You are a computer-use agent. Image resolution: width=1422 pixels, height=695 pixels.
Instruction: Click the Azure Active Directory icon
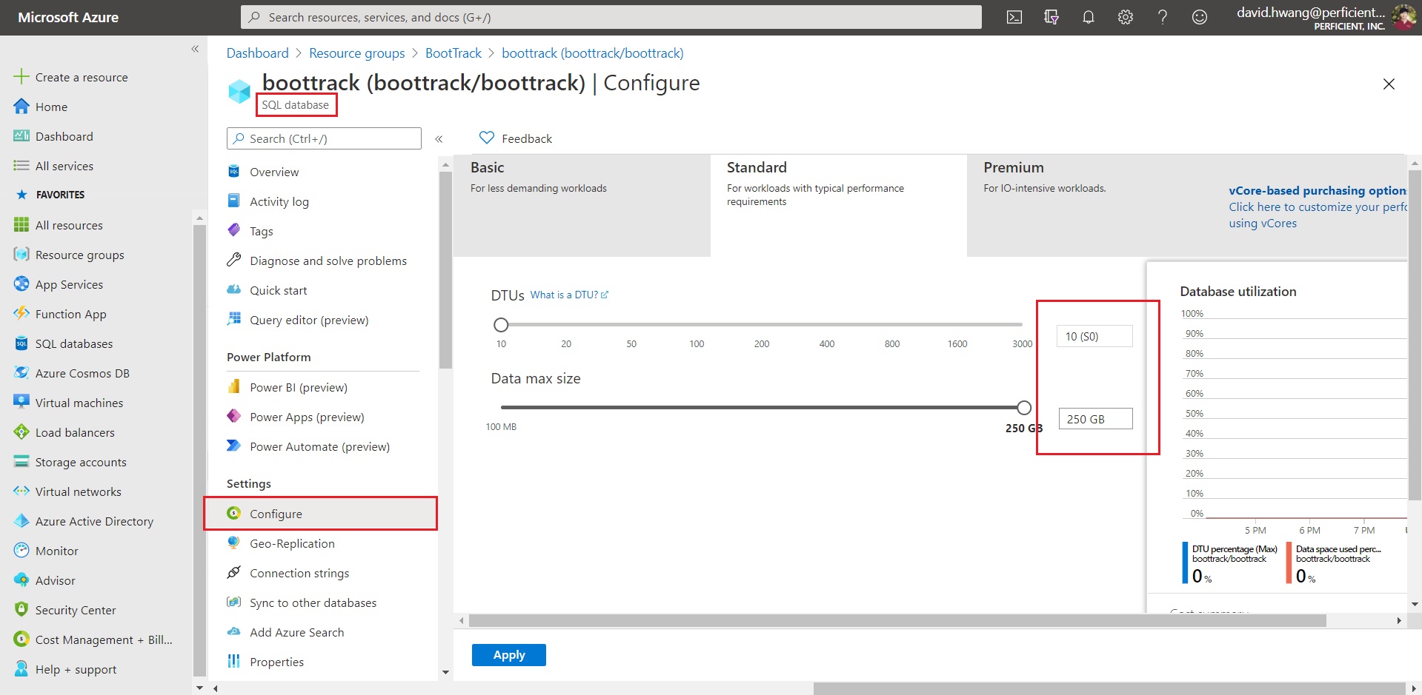(21, 521)
